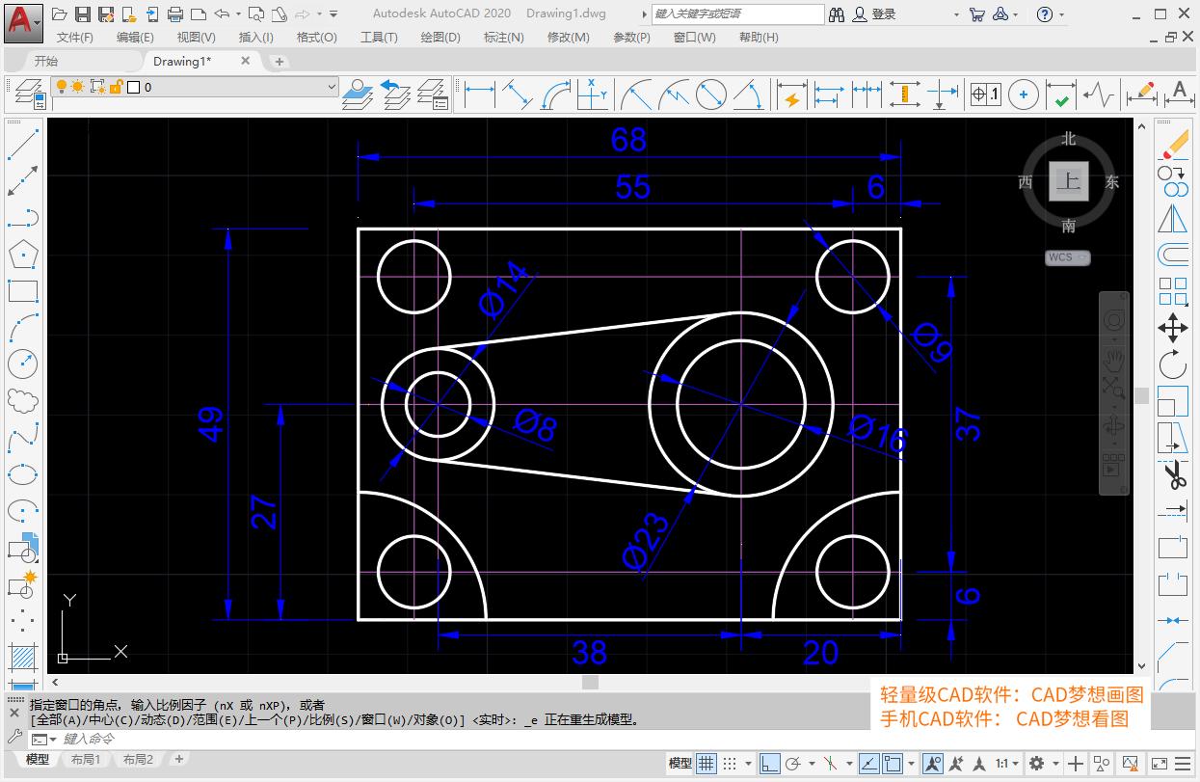Screen dimensions: 1200x782
Task: Select the Rectangle drawing tool
Action: 24,290
